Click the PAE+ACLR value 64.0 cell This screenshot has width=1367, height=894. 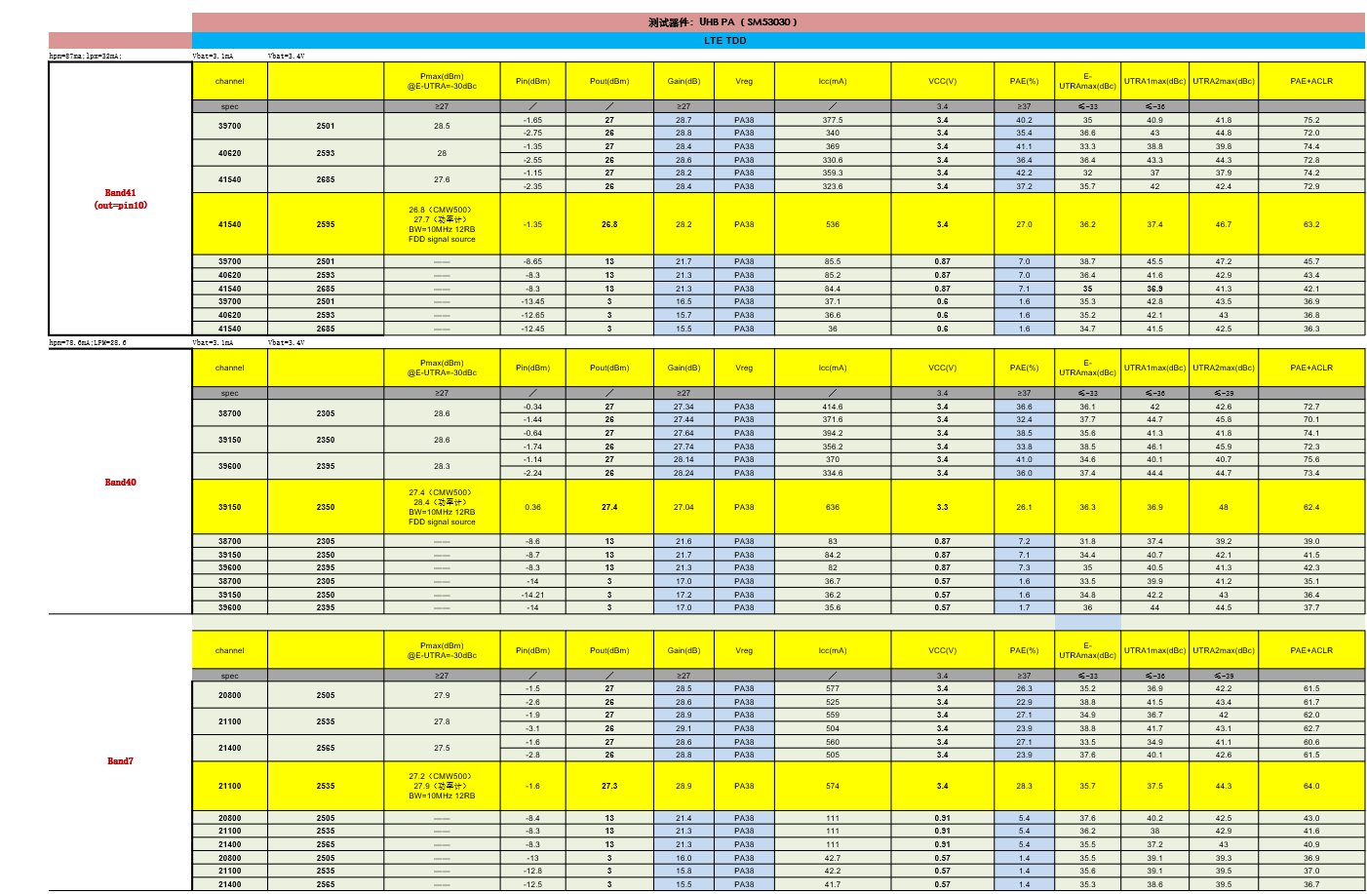pos(1310,786)
